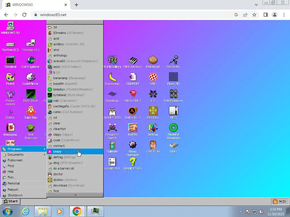Open the G80.M3U playlist file

click(x=133, y=79)
